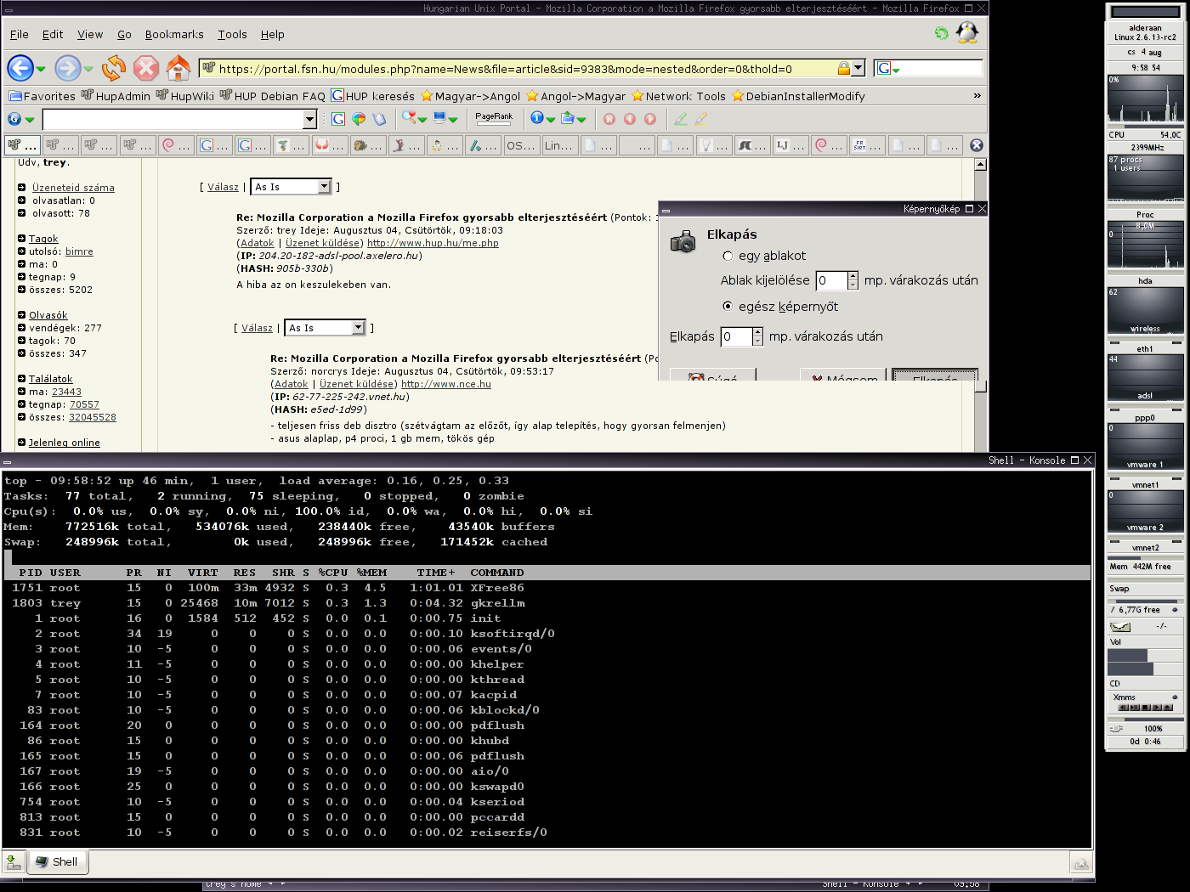Click the 'Ablak kijelölése' delay number field
Viewport: 1190px width, 892px height.
pos(831,280)
